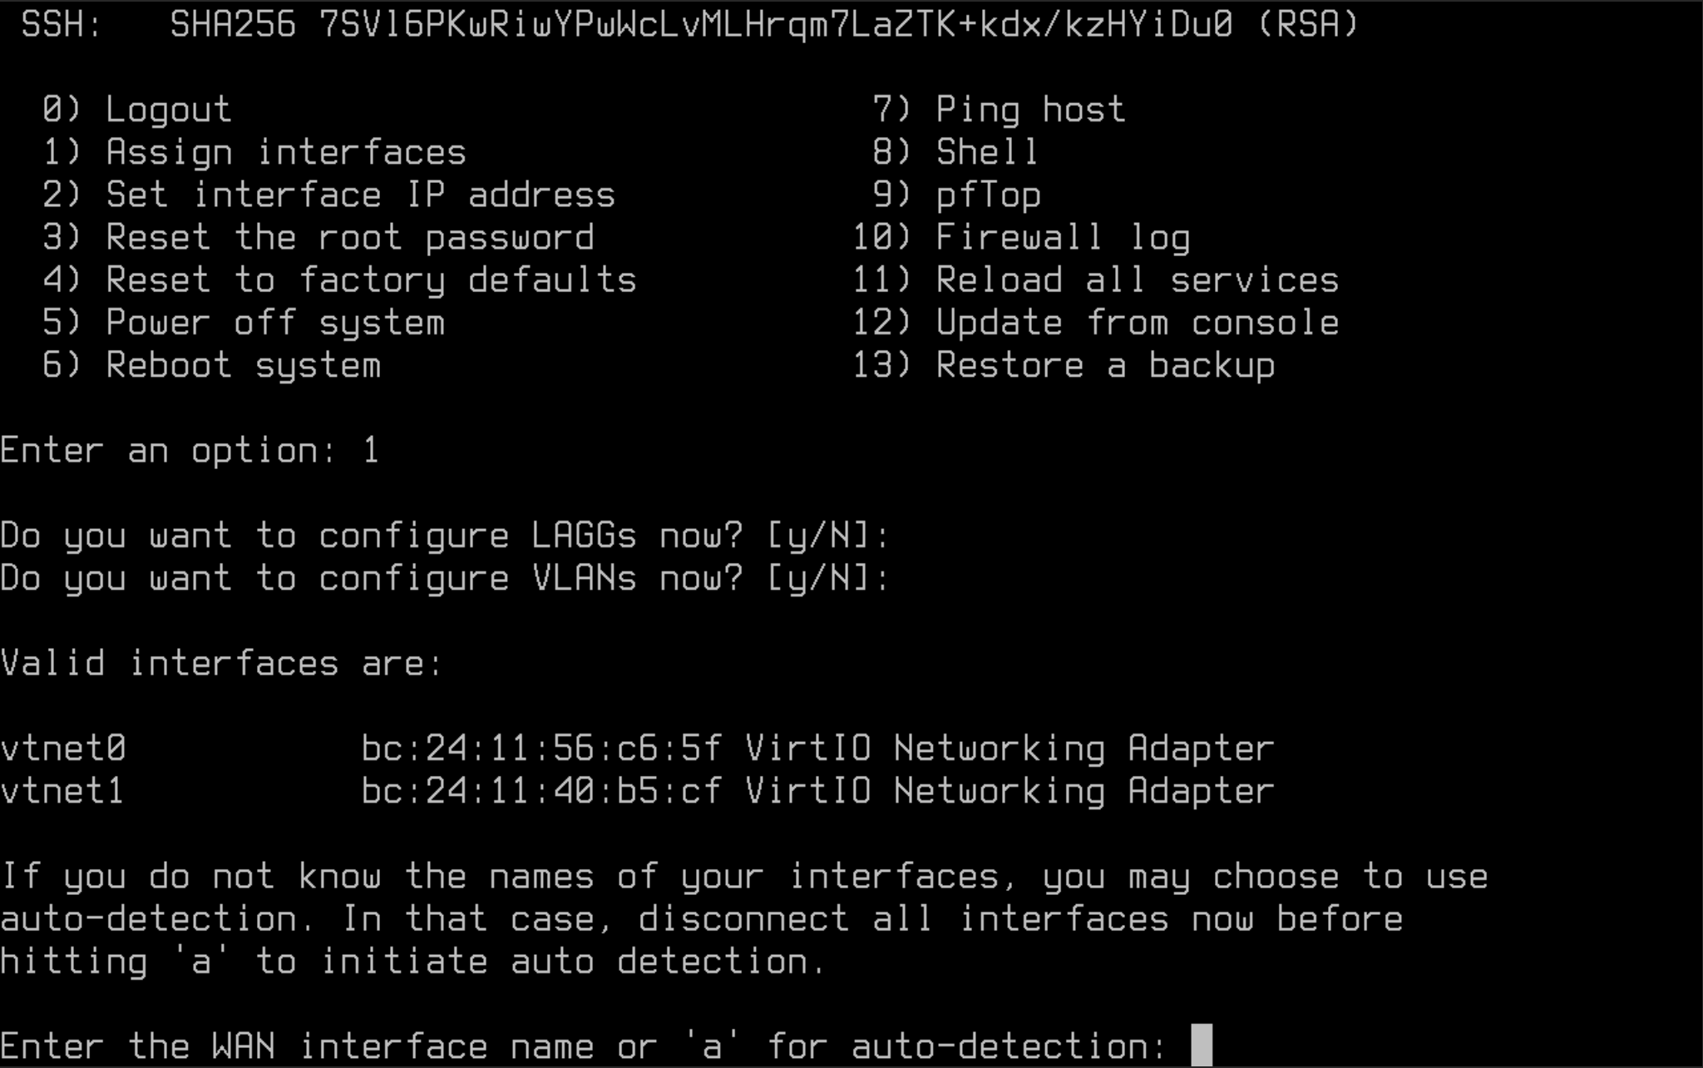The image size is (1703, 1068).
Task: Click the cursor at WAN interface prompt
Action: [x=1201, y=1046]
